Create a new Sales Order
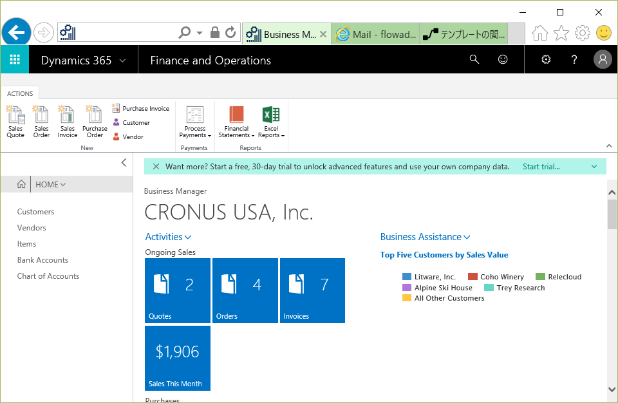 pyautogui.click(x=41, y=122)
